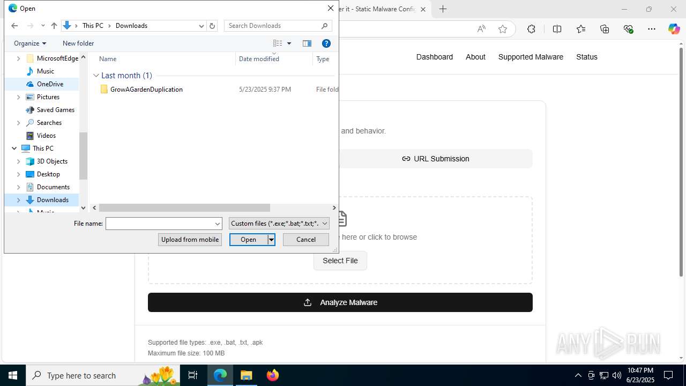Expand address bar history dropdown
The height and width of the screenshot is (386, 686).
click(x=202, y=26)
